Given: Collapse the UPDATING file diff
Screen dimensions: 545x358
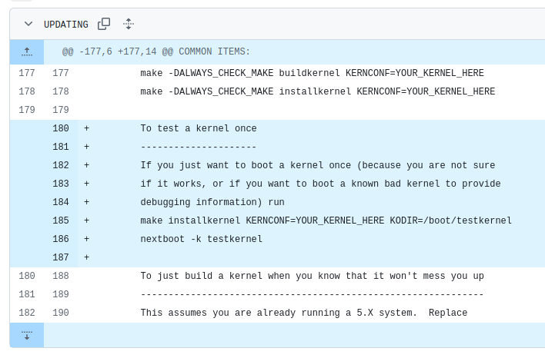Looking at the screenshot, I should point(28,24).
